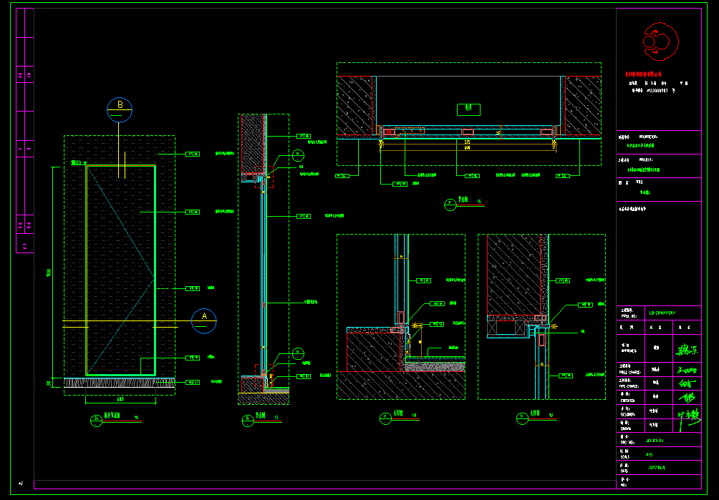Click the section marker circle labeled A
This screenshot has width=719, height=500.
204,320
